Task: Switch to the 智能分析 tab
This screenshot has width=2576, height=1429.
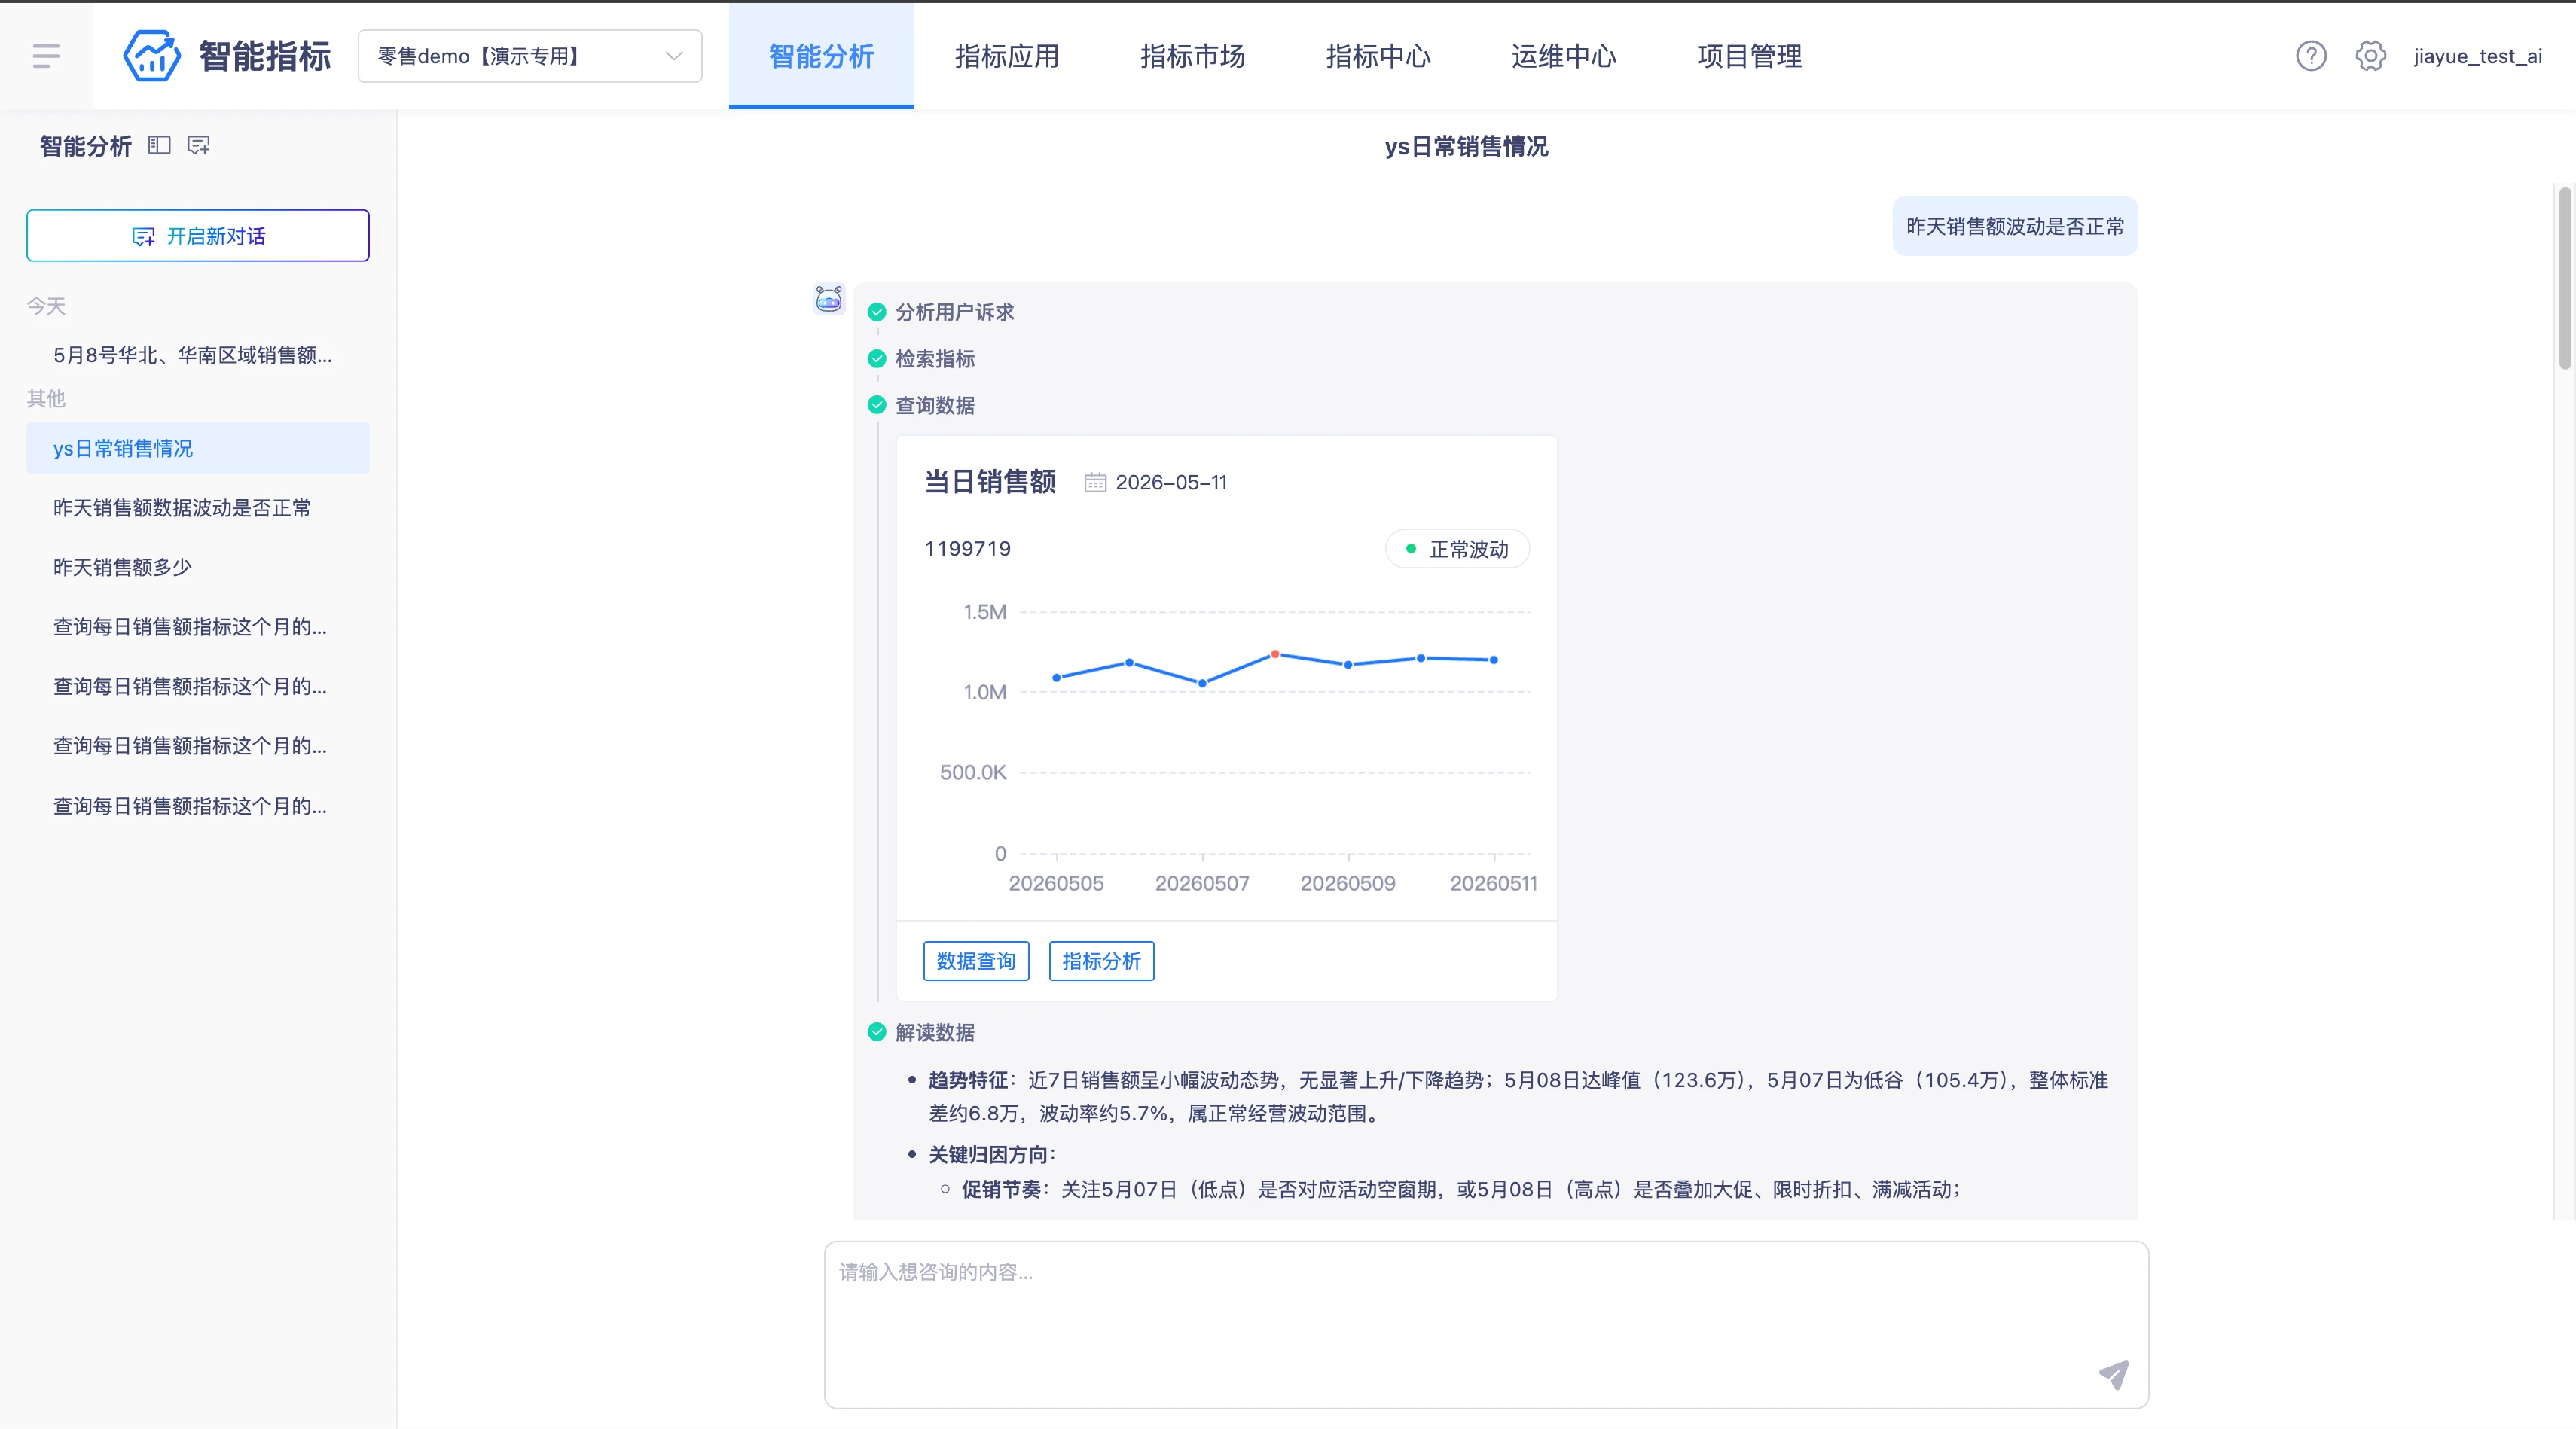Action: pyautogui.click(x=821, y=56)
